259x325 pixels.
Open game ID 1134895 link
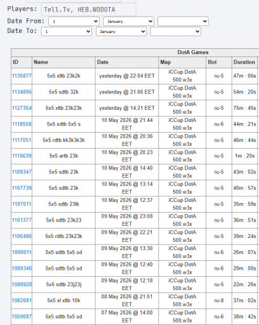22,92
